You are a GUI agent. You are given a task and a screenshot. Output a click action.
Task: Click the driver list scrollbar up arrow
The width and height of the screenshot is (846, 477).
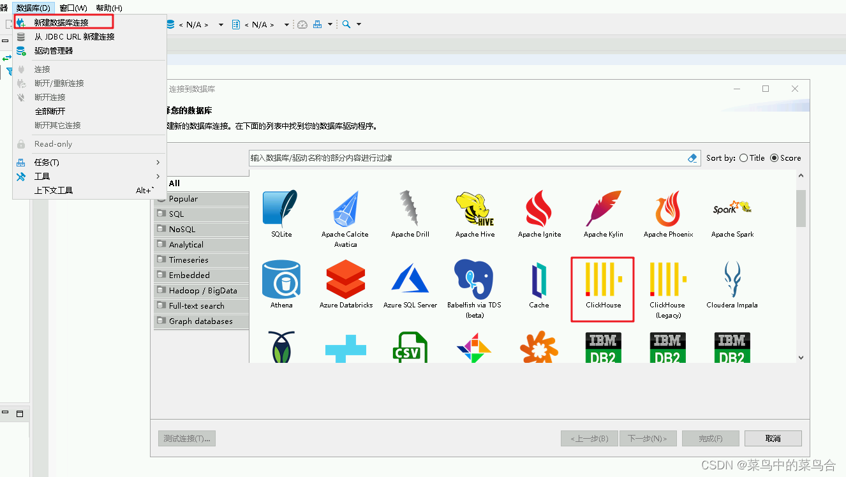pos(801,176)
